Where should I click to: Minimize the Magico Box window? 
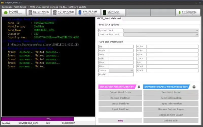pos(196,3)
